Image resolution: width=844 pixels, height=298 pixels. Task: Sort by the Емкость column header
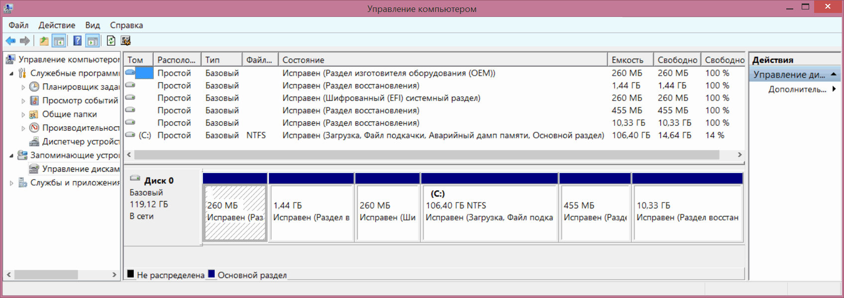click(x=631, y=60)
